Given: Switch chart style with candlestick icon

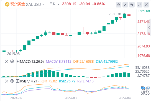Looking at the screenshot, I should pos(132,4).
